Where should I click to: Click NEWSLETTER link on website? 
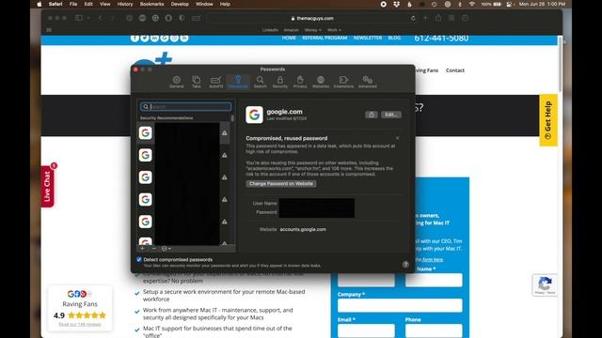pyautogui.click(x=368, y=38)
